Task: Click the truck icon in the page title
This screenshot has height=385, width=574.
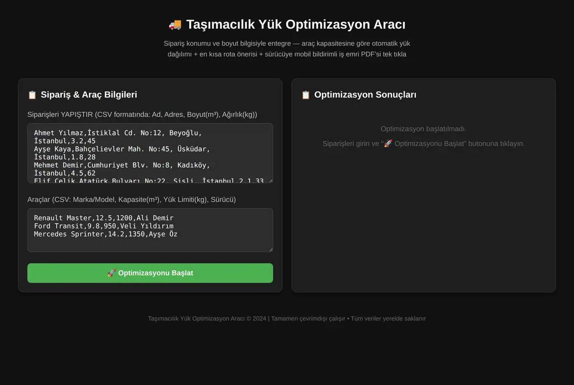Action: [175, 24]
